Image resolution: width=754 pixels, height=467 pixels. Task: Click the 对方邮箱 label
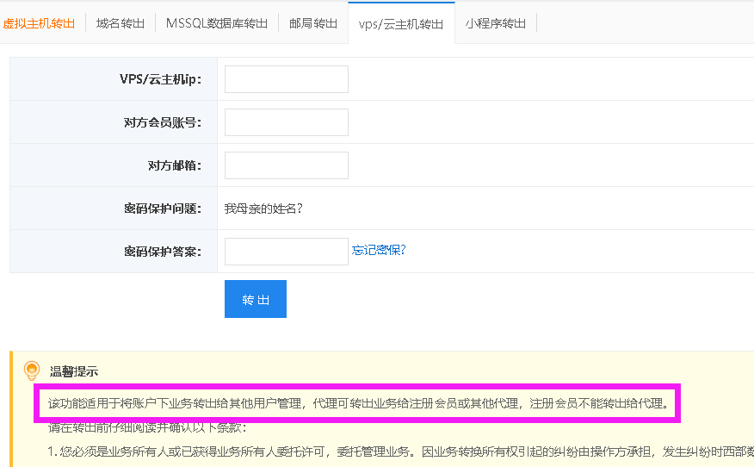pos(175,165)
